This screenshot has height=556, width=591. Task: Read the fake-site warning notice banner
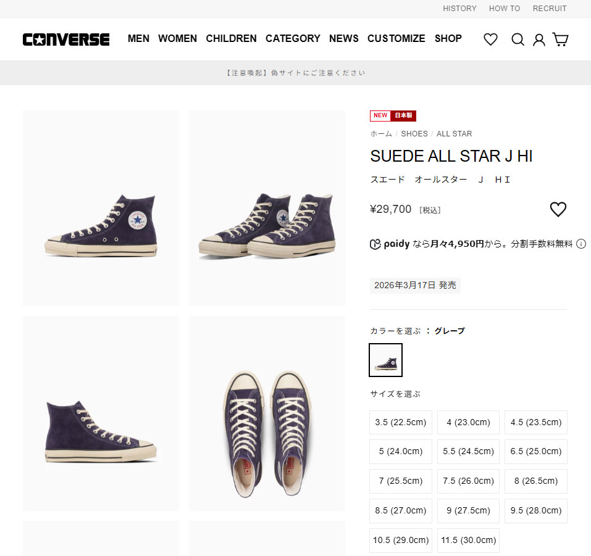(x=295, y=73)
